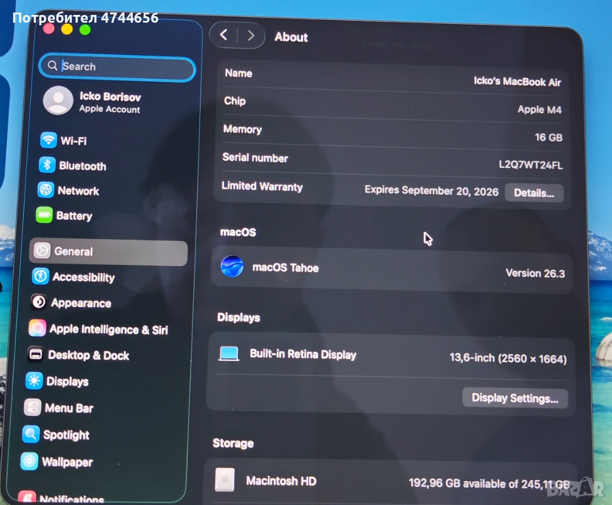Click the Accessibility icon in sidebar

click(x=41, y=276)
